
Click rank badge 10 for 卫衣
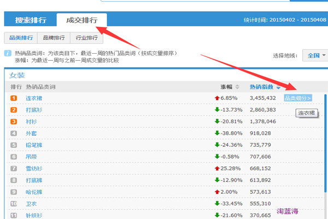pyautogui.click(x=14, y=204)
